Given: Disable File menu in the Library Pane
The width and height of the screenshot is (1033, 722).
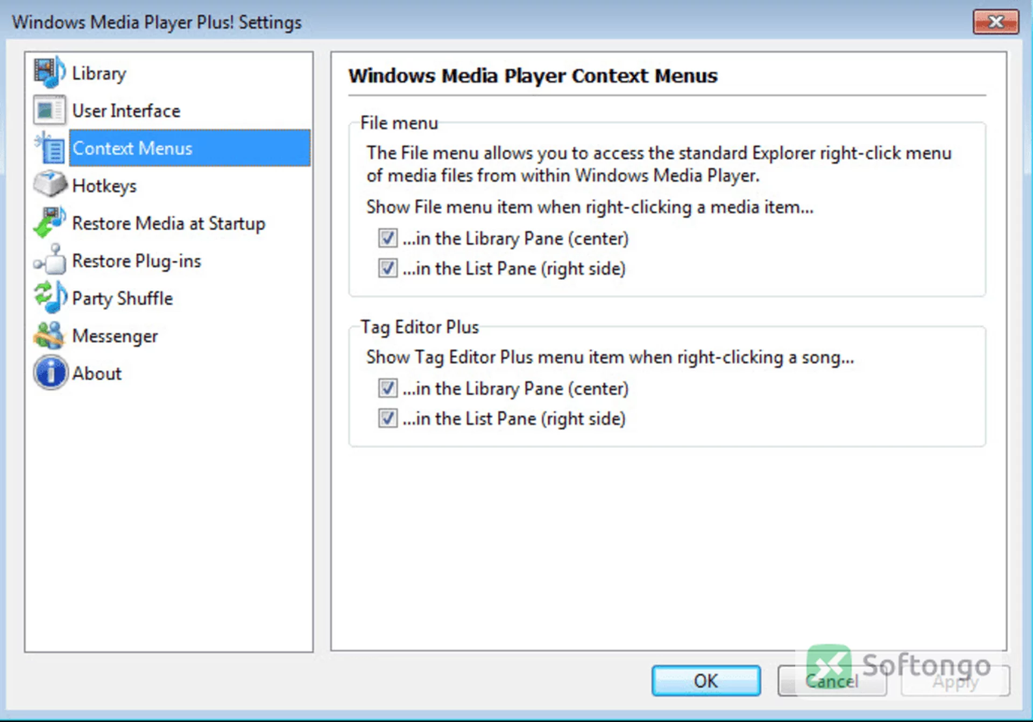Looking at the screenshot, I should [x=387, y=238].
